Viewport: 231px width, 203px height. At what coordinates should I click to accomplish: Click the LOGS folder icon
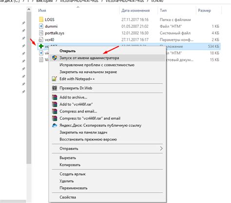click(x=41, y=19)
